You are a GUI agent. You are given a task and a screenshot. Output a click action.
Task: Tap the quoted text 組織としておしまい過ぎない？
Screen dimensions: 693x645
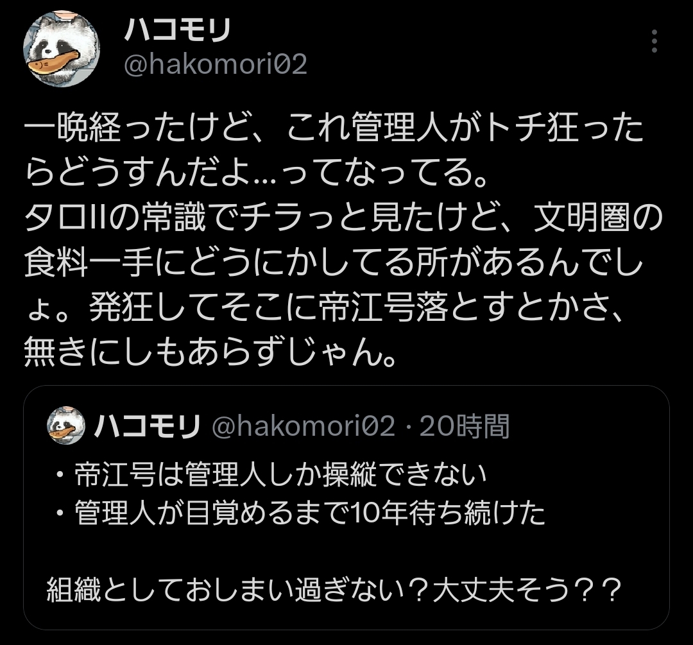pyautogui.click(x=238, y=590)
